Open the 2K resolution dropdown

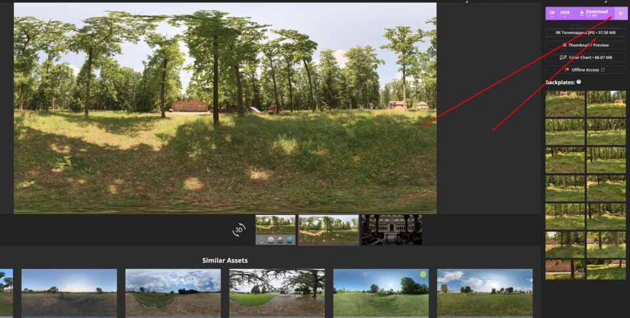[552, 13]
